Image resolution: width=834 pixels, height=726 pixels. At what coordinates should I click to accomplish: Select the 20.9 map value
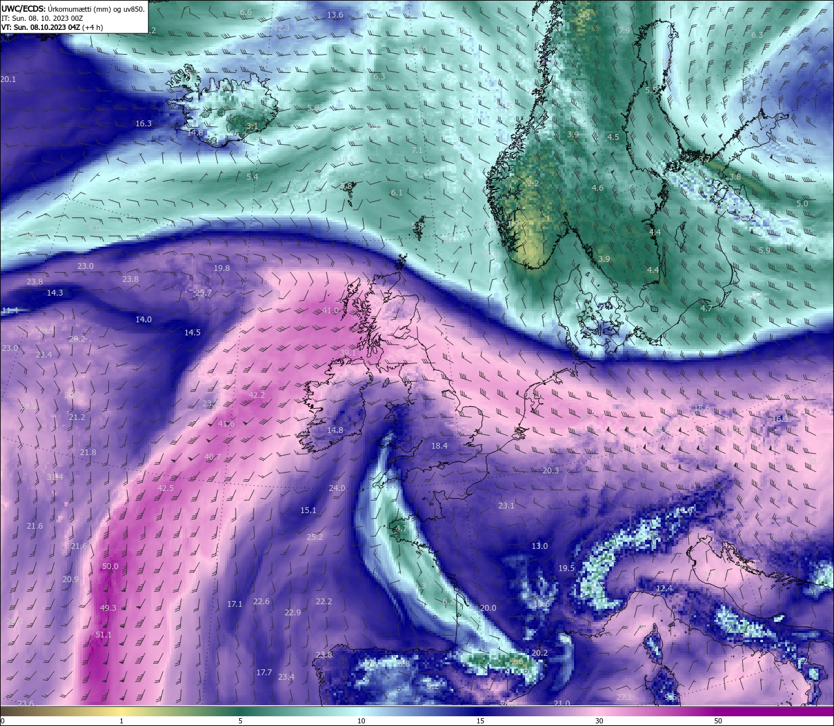click(70, 579)
